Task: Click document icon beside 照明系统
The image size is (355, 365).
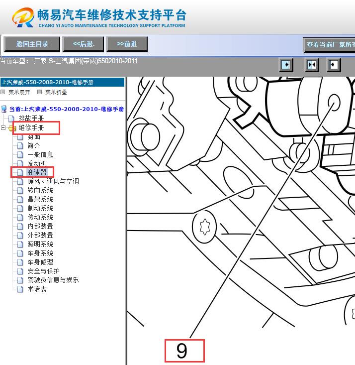Action: click(x=20, y=244)
